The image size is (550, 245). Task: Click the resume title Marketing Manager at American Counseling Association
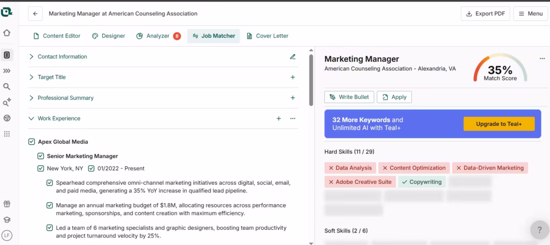click(x=123, y=13)
